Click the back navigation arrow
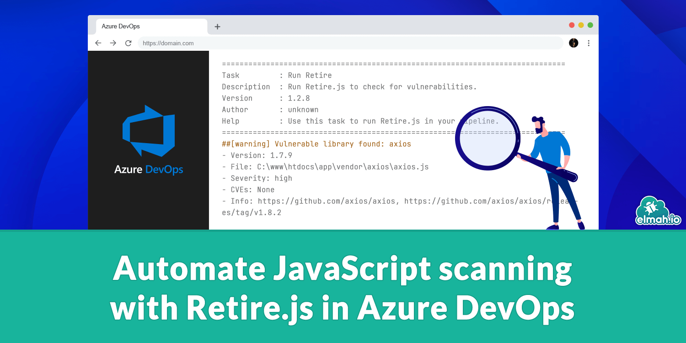686x343 pixels. pyautogui.click(x=98, y=43)
